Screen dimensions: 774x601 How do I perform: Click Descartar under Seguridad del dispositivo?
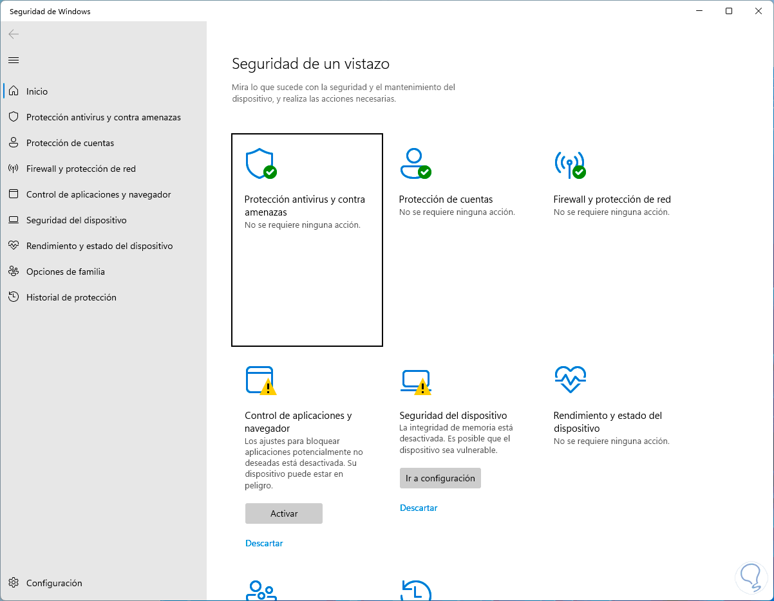419,508
